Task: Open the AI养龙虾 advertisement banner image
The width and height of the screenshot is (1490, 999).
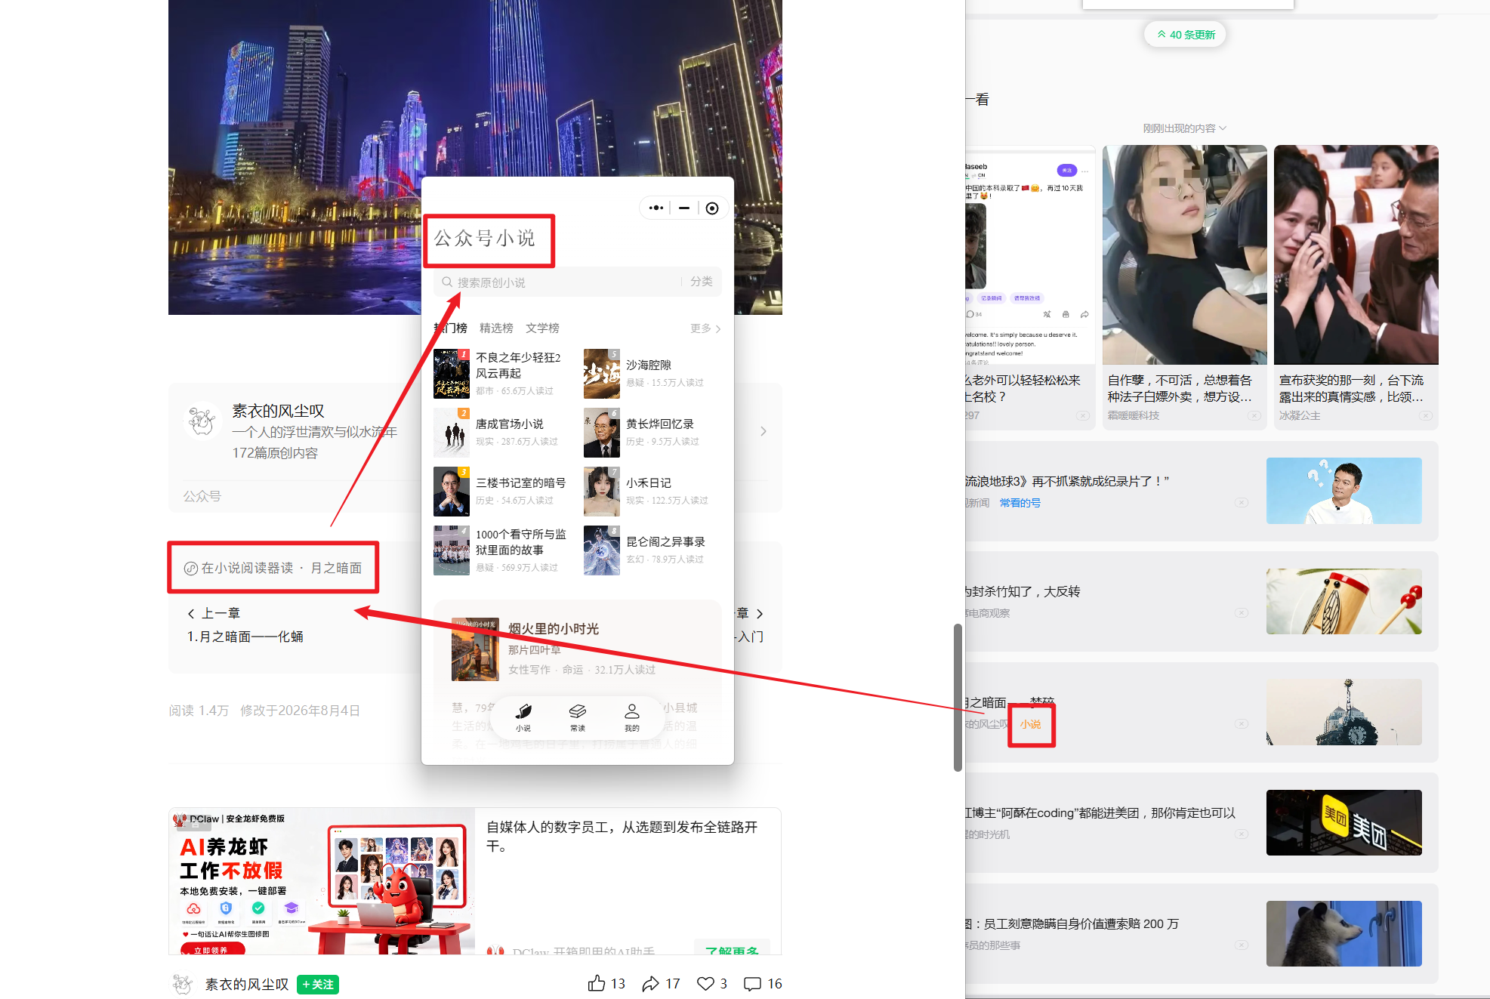Action: click(x=322, y=882)
